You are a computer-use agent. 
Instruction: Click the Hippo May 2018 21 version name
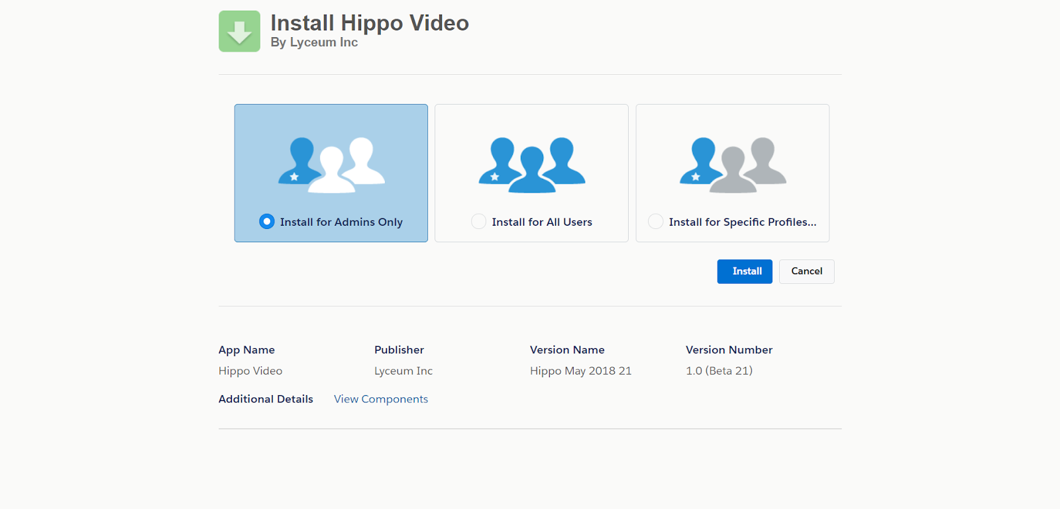[x=580, y=371]
